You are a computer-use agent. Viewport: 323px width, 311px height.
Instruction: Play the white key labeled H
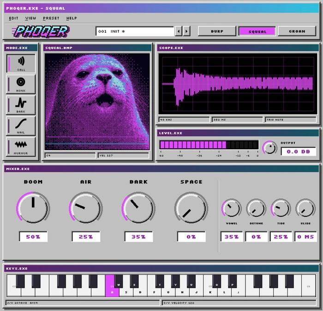click(x=182, y=292)
